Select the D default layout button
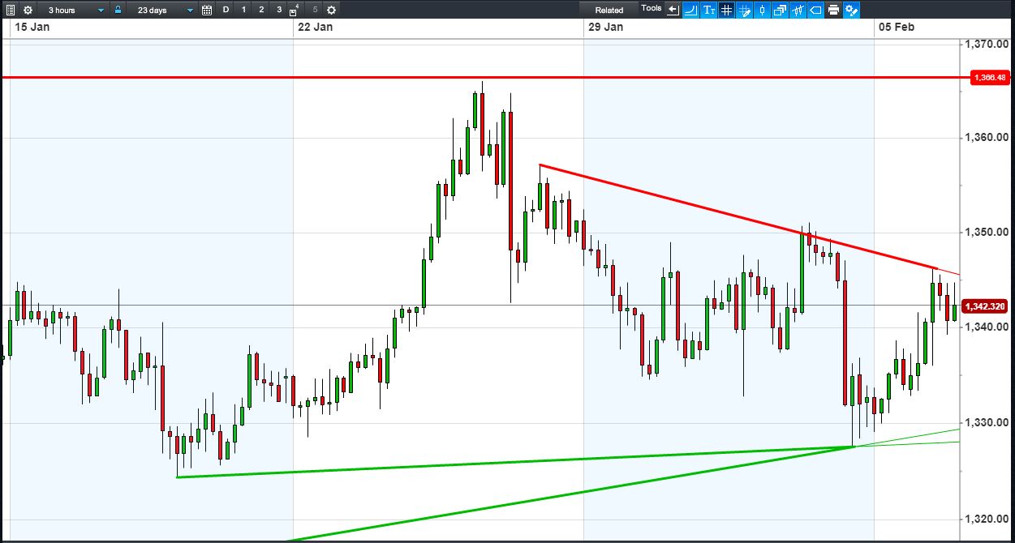 click(226, 10)
